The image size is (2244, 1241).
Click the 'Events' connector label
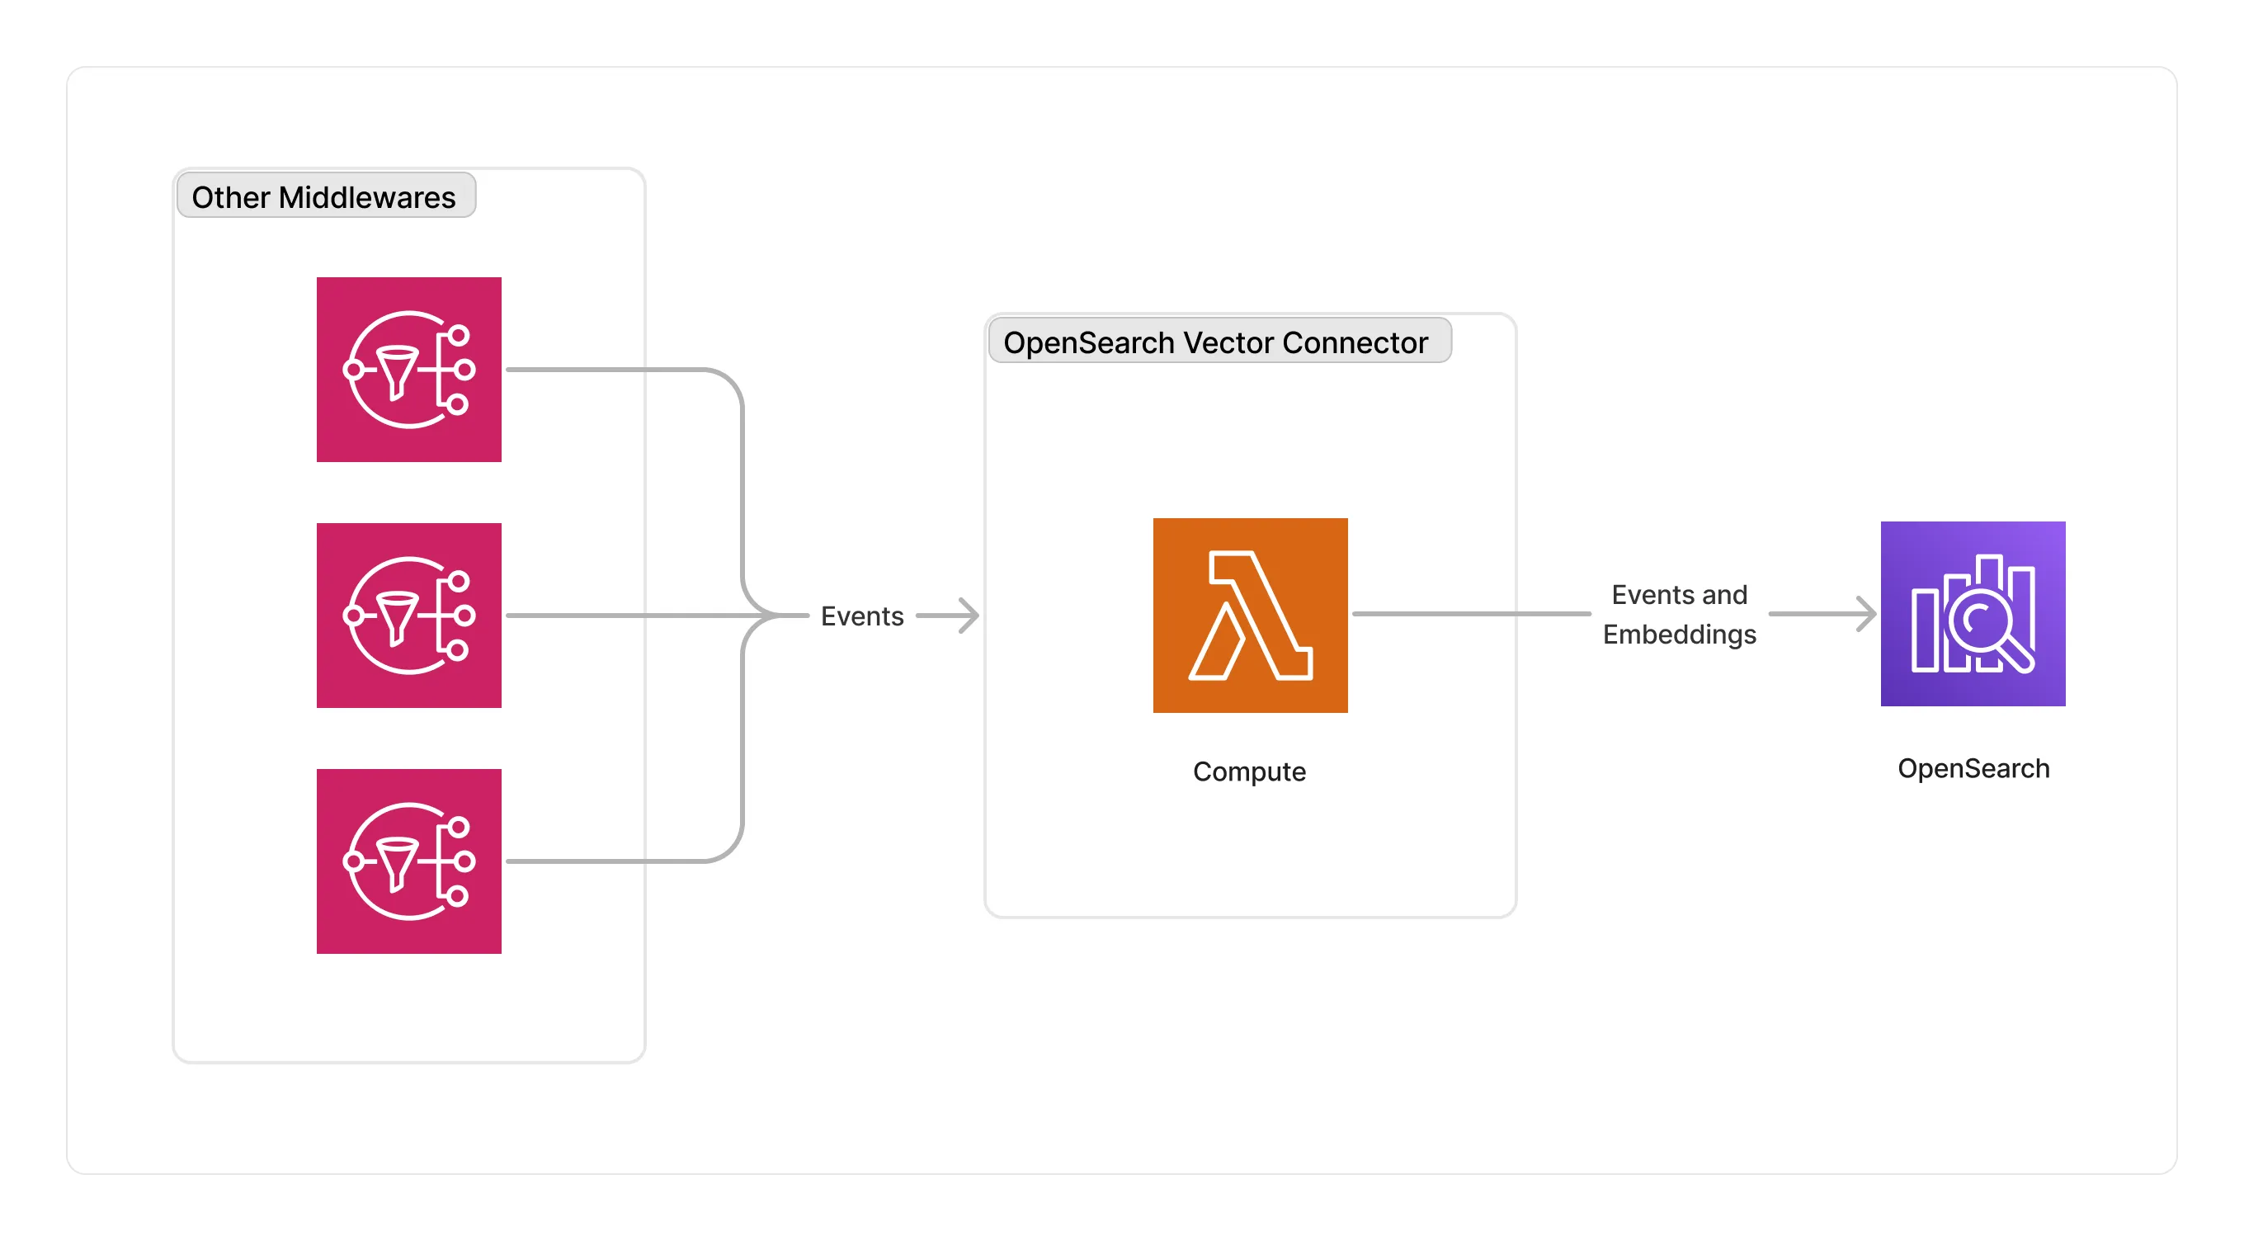(861, 616)
